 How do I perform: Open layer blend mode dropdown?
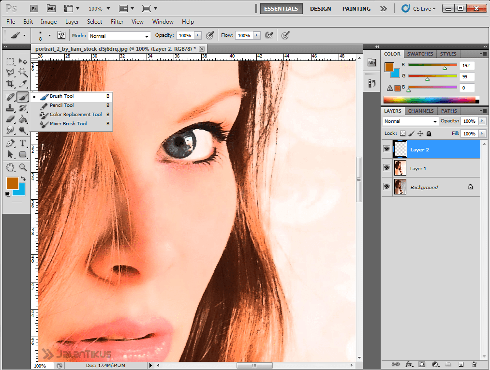point(410,121)
